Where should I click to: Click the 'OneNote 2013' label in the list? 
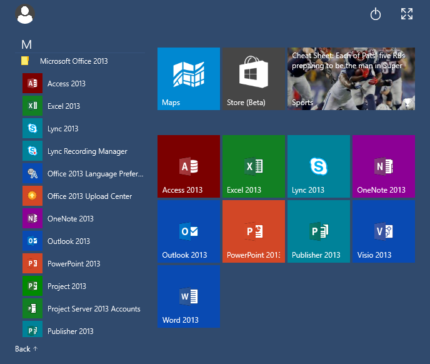pyautogui.click(x=71, y=218)
